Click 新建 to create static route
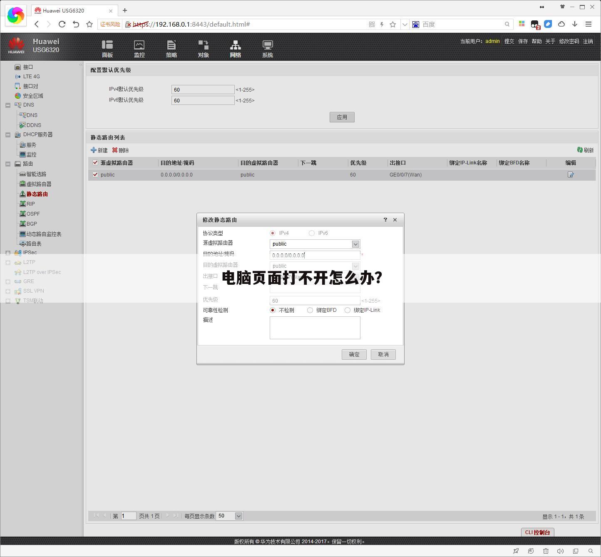This screenshot has height=557, width=601. (99, 150)
